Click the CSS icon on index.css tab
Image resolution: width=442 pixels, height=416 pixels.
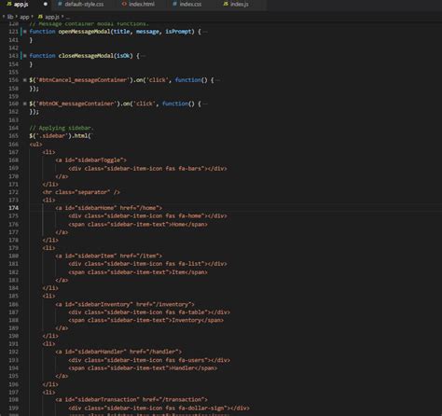pos(175,4)
